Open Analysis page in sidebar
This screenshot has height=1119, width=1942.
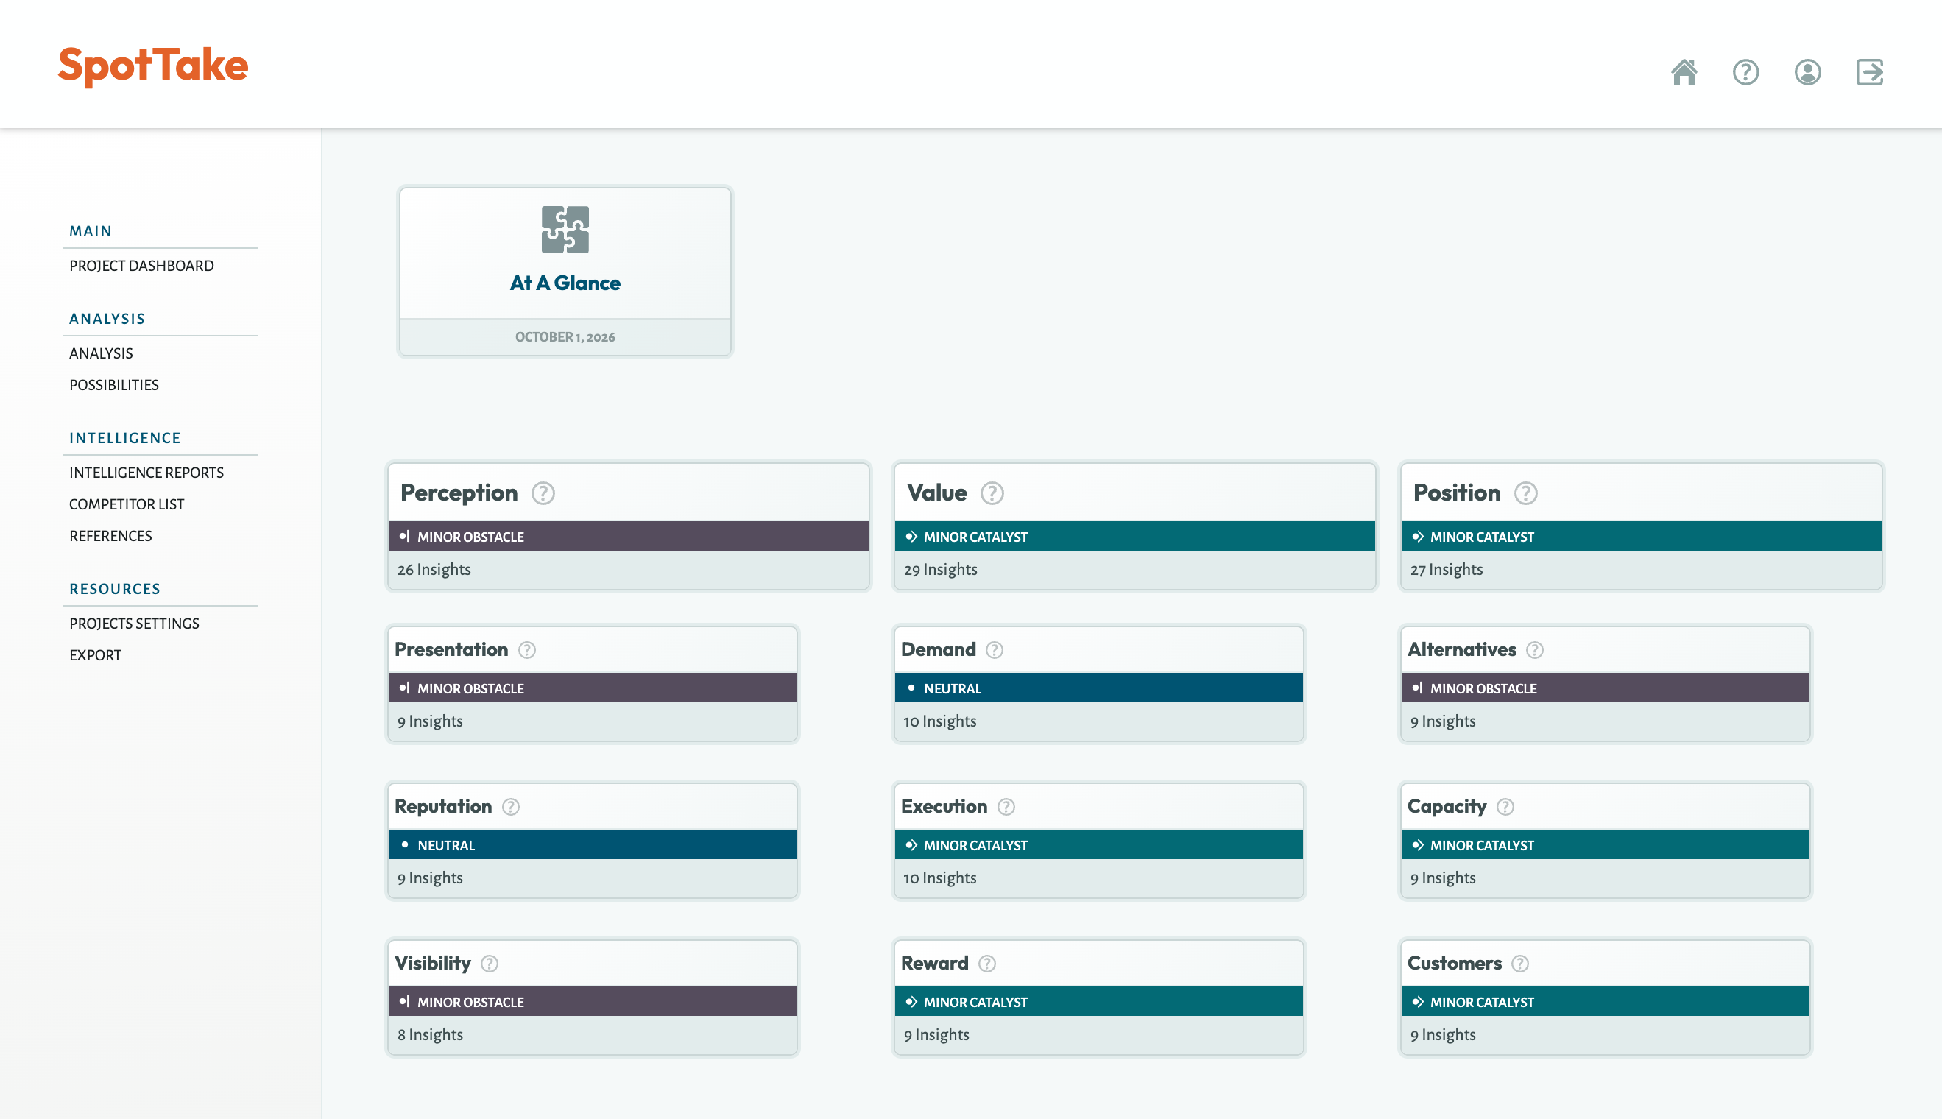point(101,353)
